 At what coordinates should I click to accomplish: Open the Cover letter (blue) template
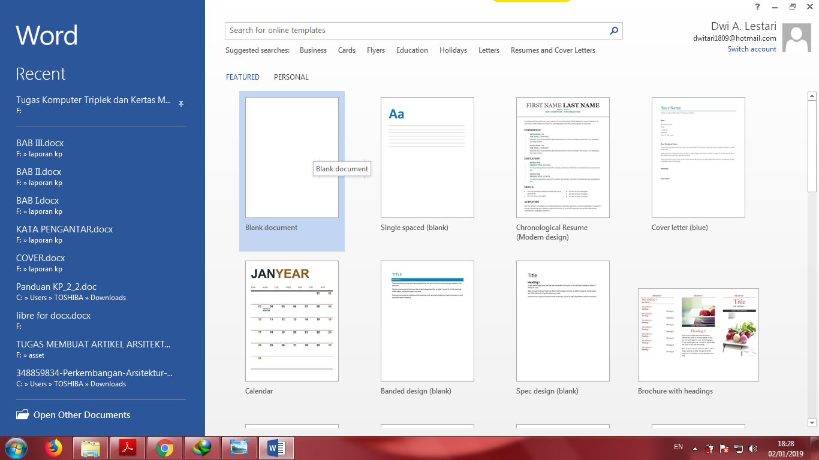coord(698,158)
